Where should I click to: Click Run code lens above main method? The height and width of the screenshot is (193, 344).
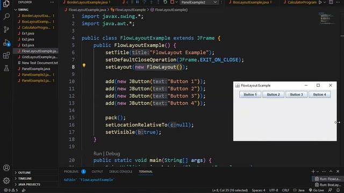(97, 154)
